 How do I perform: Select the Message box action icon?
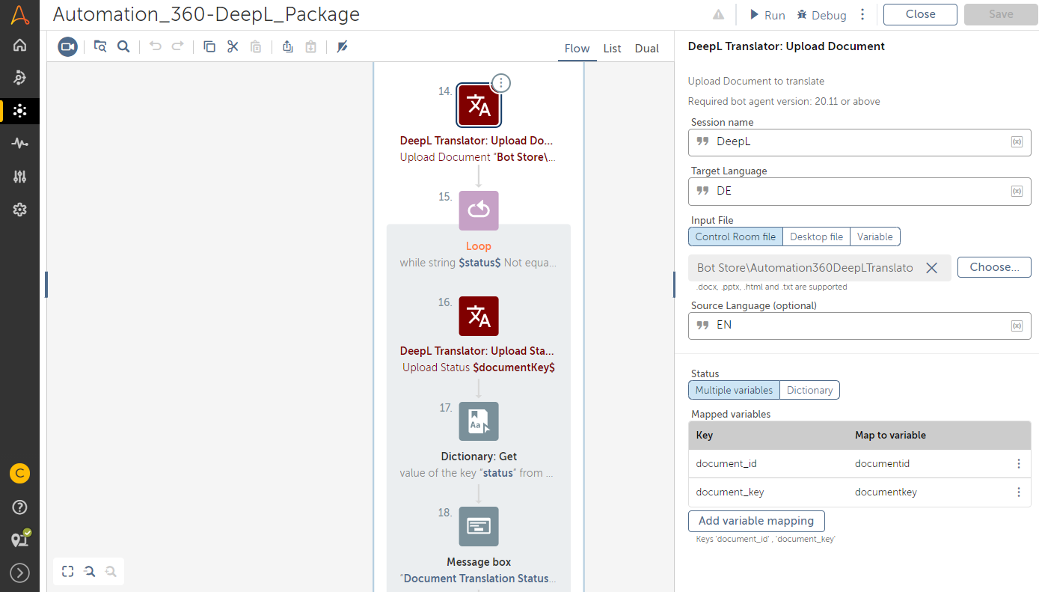479,527
